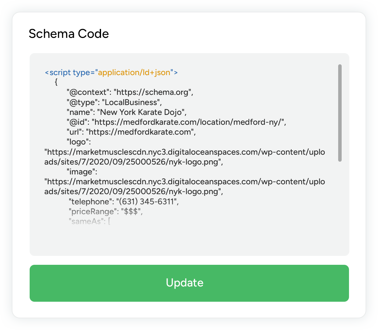Click the nyk-logo.png text under "logo"

click(193, 162)
